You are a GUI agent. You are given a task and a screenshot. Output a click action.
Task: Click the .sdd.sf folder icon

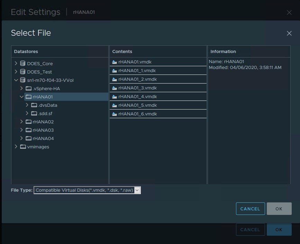(x=34, y=113)
